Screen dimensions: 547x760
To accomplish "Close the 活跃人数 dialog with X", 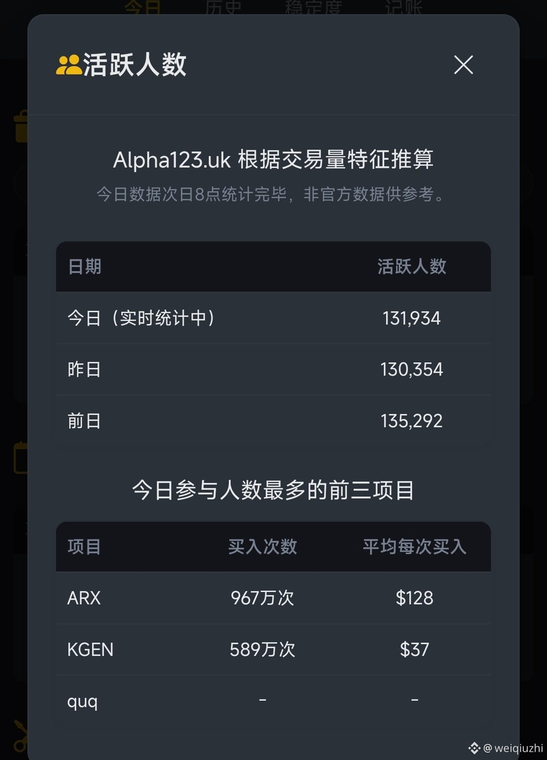I will tap(464, 65).
